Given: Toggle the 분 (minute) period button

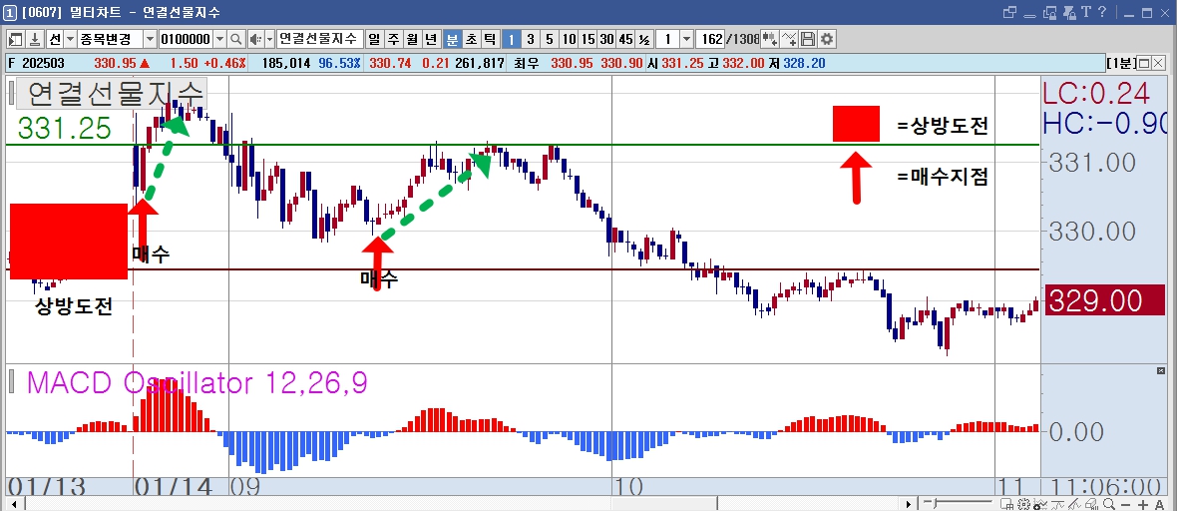Looking at the screenshot, I should 452,39.
